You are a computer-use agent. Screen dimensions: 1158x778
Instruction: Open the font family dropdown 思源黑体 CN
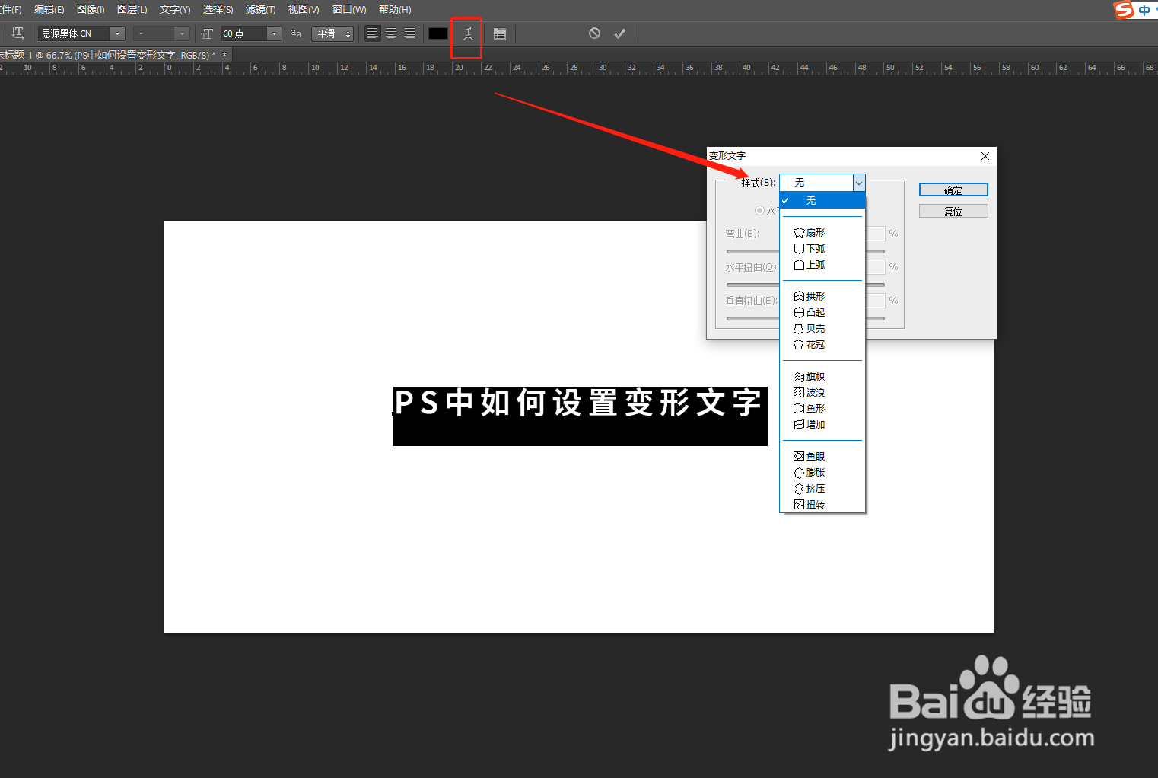click(117, 33)
